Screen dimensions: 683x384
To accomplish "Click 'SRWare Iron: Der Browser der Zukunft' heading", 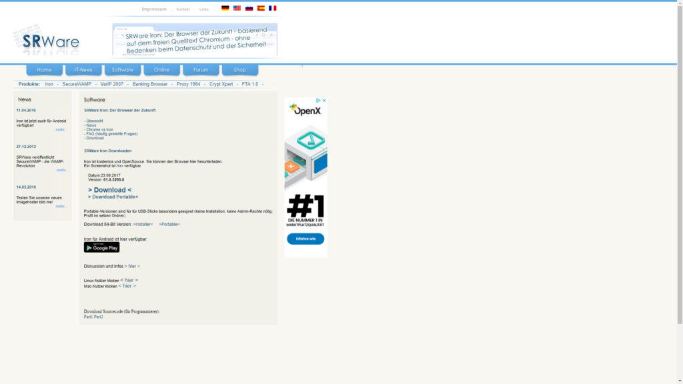I will tap(120, 110).
